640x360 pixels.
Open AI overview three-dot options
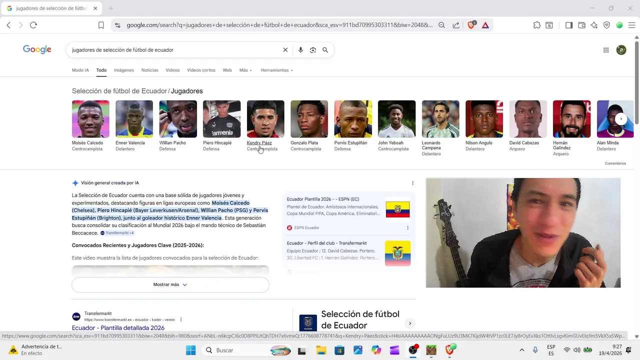click(412, 183)
